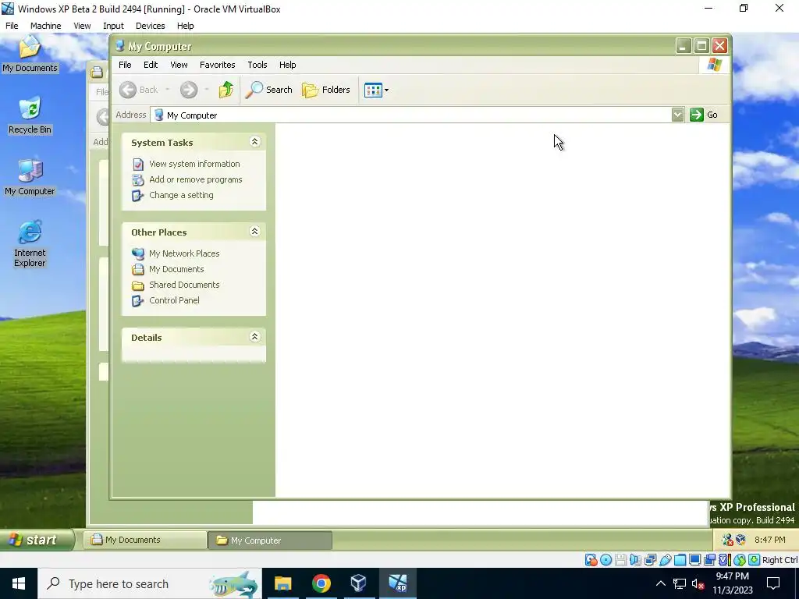The width and height of the screenshot is (799, 599).
Task: Open File Explorer from Windows taskbar
Action: [282, 583]
